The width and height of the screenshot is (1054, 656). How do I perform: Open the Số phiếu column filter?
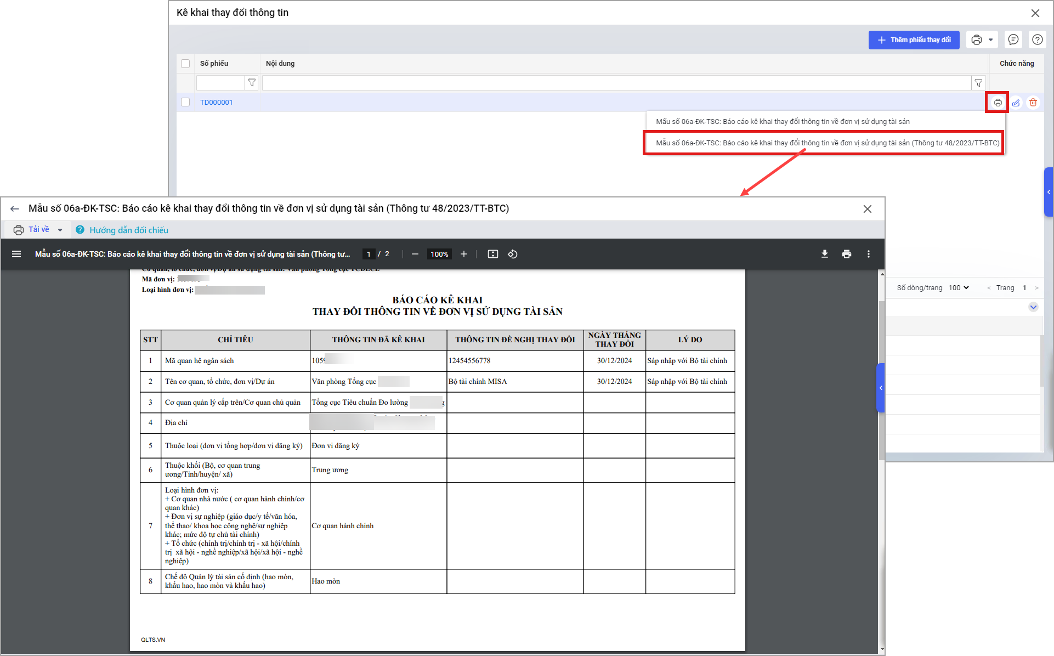(252, 83)
